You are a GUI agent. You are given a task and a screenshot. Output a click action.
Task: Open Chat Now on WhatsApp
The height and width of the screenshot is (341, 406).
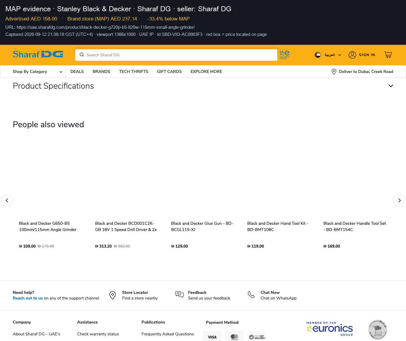tap(278, 295)
